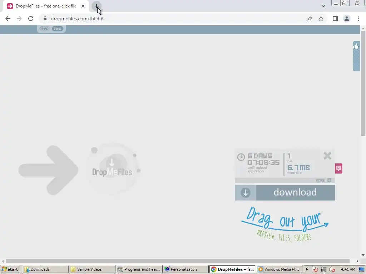Viewport: 366px width, 274px height.
Task: Open a new Chrome tab
Action: [97, 6]
